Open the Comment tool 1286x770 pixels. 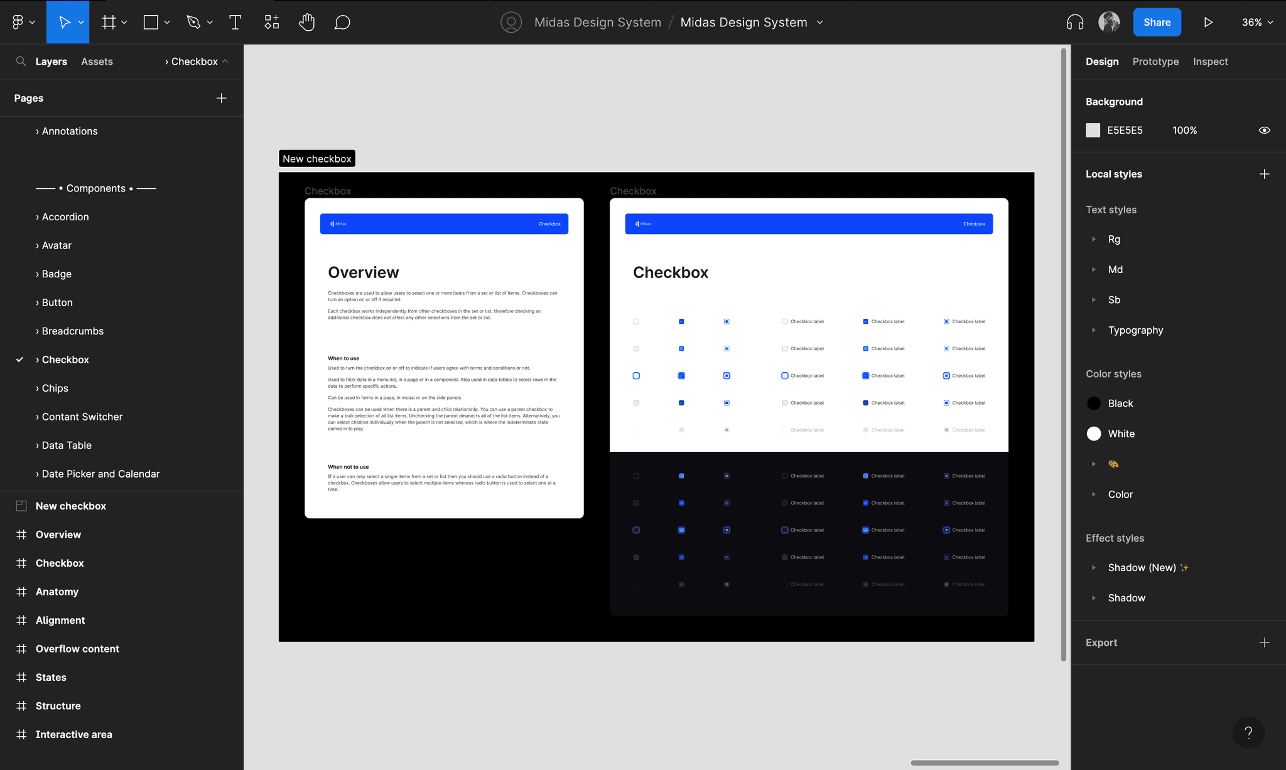pos(342,23)
